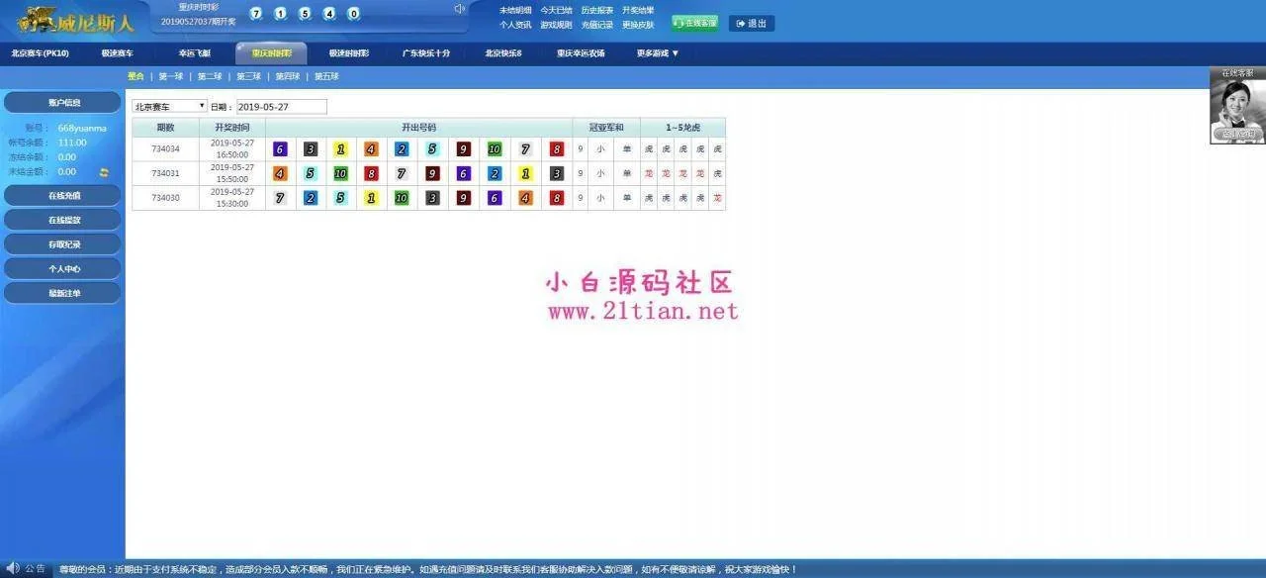
Task: Switch to the 广东快乐十分 tab
Action: coord(426,53)
